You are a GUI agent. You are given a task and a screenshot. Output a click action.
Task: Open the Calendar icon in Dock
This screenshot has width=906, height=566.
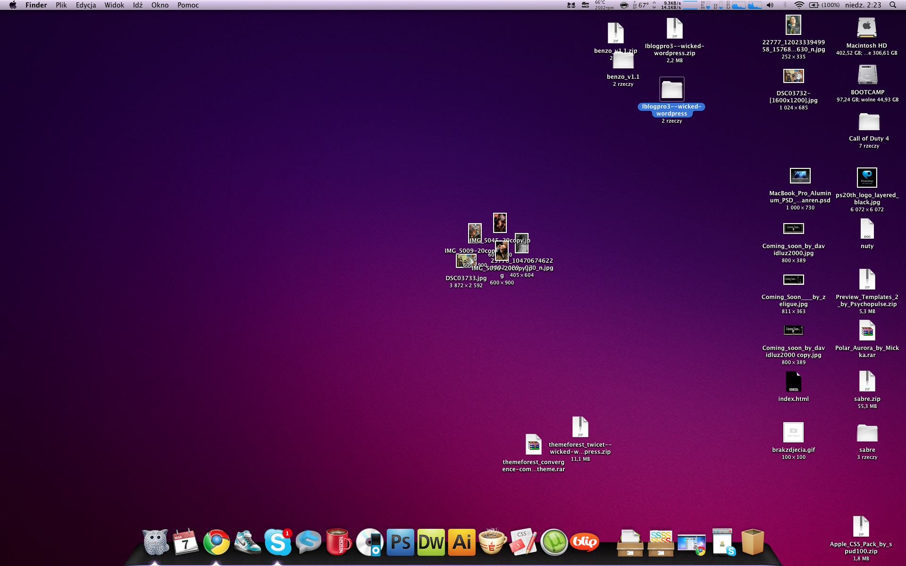186,542
